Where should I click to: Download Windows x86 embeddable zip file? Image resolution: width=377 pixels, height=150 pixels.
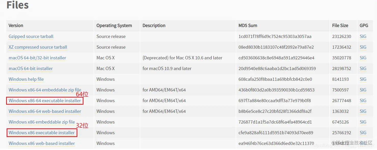pyautogui.click(x=42, y=122)
